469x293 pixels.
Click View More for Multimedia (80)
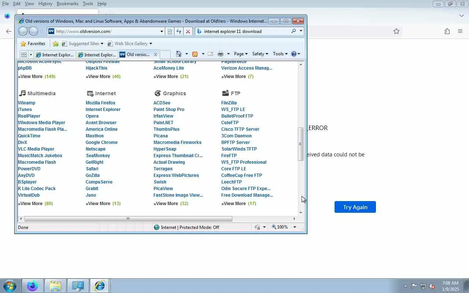click(35, 204)
